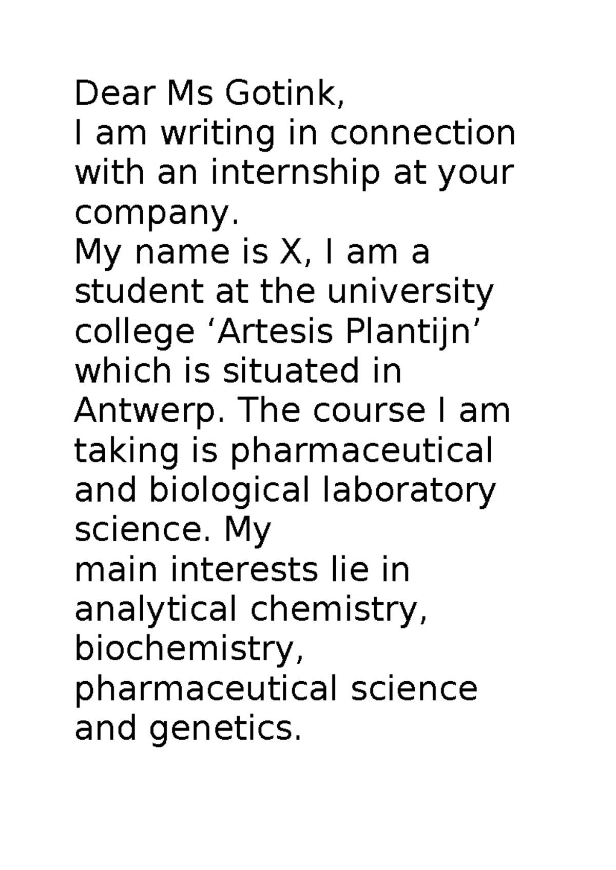Image resolution: width=616 pixels, height=870 pixels.
Task: Click on the word 'internship'
Action: coord(296,173)
